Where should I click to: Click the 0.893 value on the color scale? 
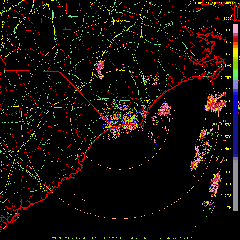point(226,54)
